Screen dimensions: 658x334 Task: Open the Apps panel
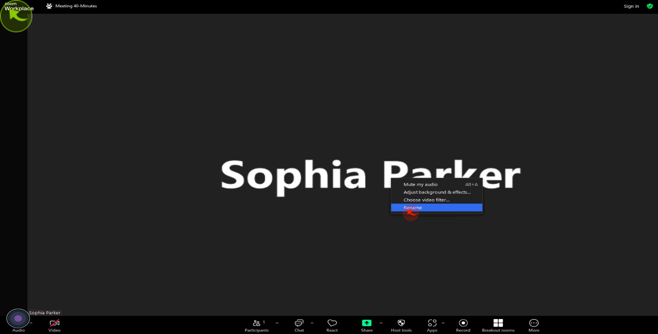432,325
